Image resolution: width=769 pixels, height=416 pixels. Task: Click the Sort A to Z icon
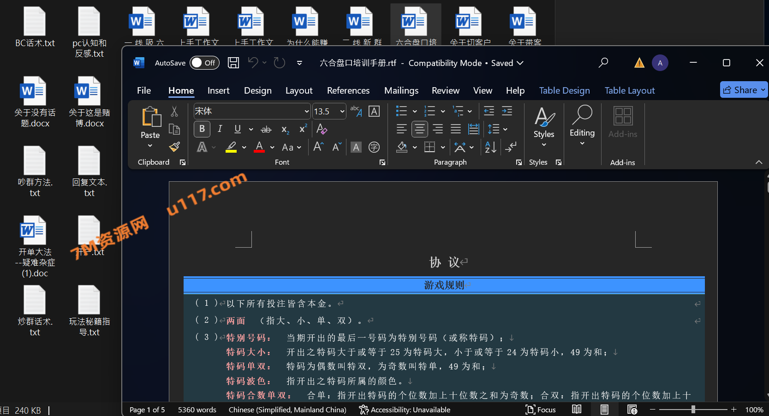(490, 147)
